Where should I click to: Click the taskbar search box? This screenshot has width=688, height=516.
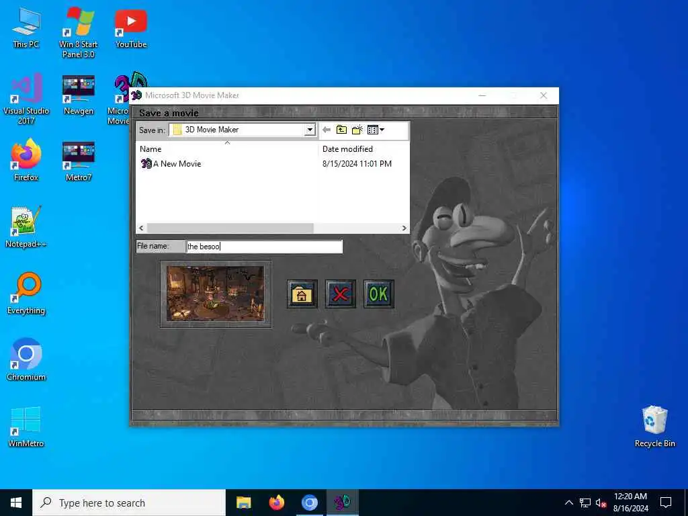tap(129, 503)
